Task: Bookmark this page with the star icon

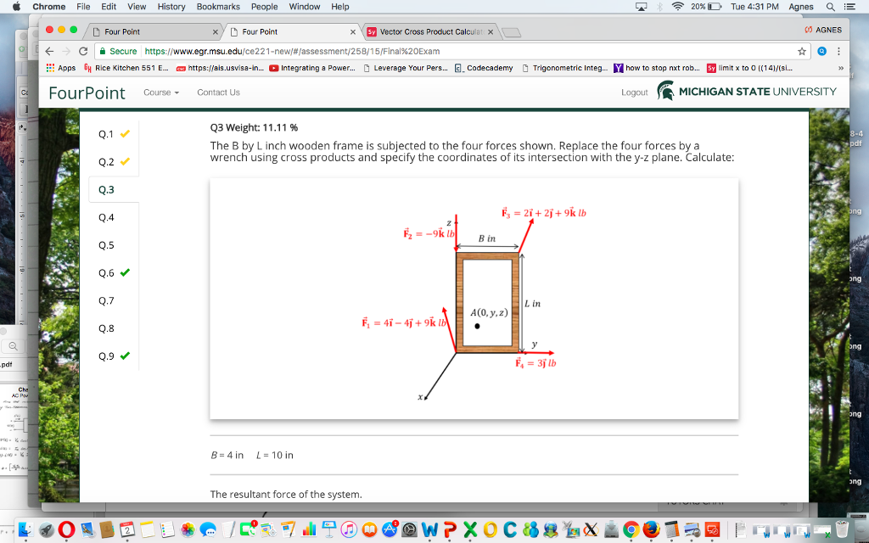Action: point(801,51)
